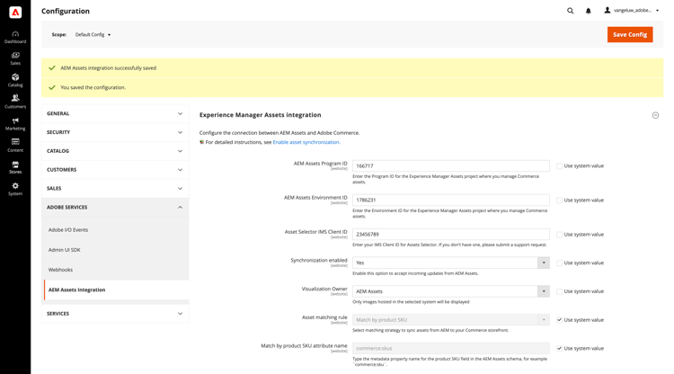Select the Adobe I/O Events item

[x=68, y=230]
